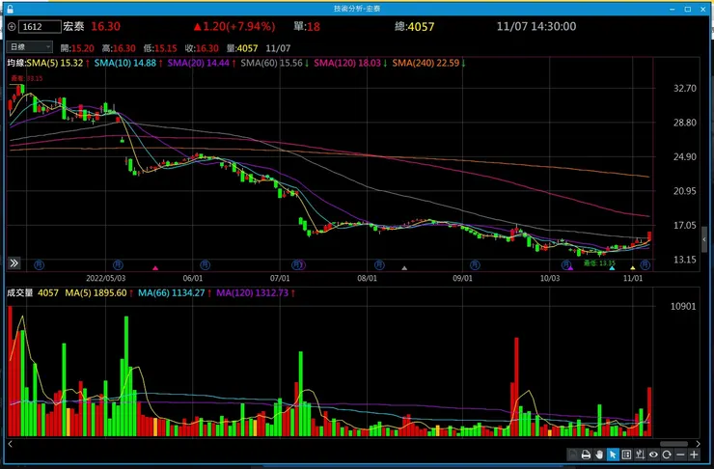Click the gray triangle event marker
This screenshot has width=714, height=469.
click(x=404, y=268)
